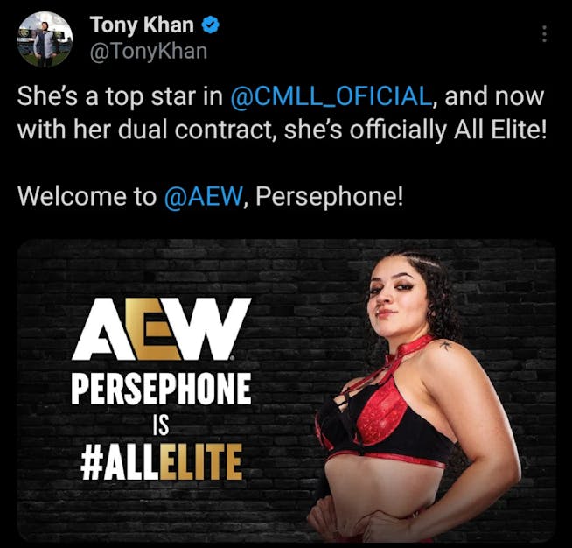This screenshot has width=572, height=548.
Task: Click the blue verified badge
Action: point(211,25)
